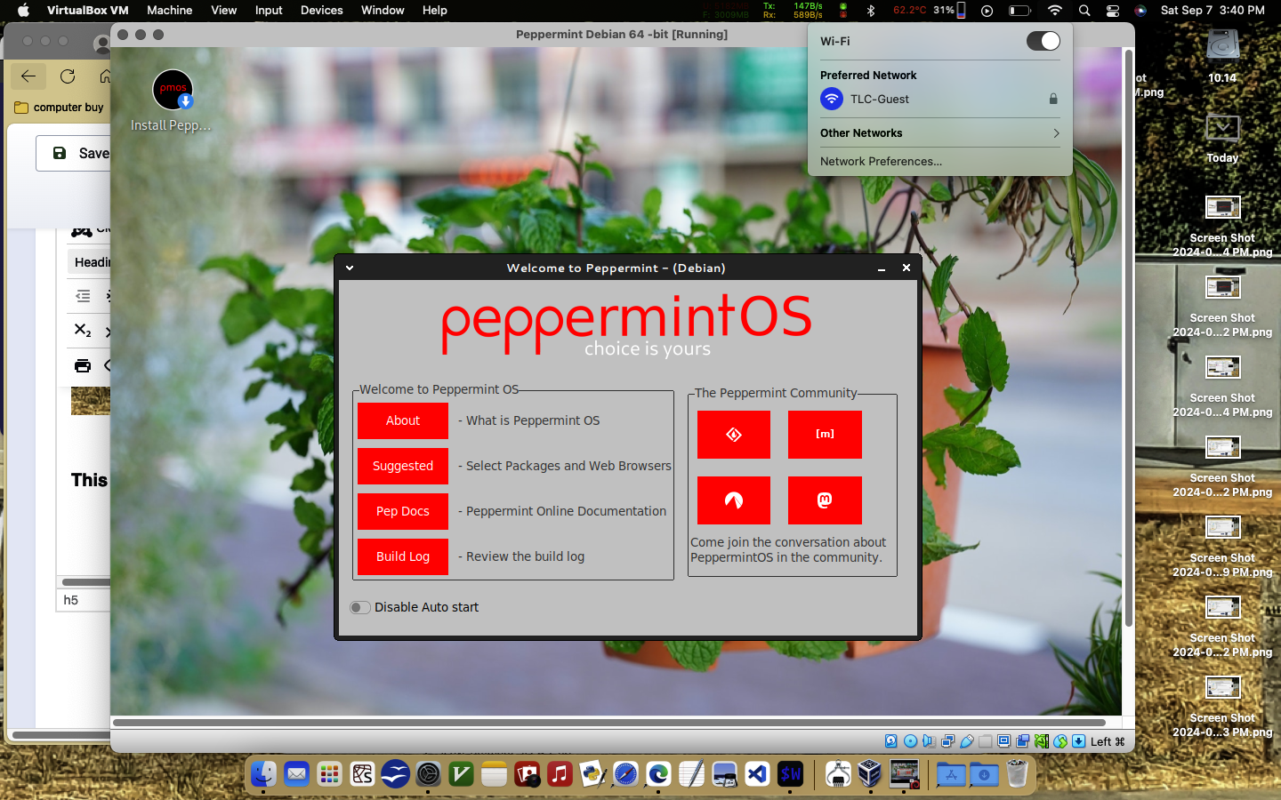The width and height of the screenshot is (1281, 800).
Task: Open the Matrix [m] community button
Action: point(825,435)
